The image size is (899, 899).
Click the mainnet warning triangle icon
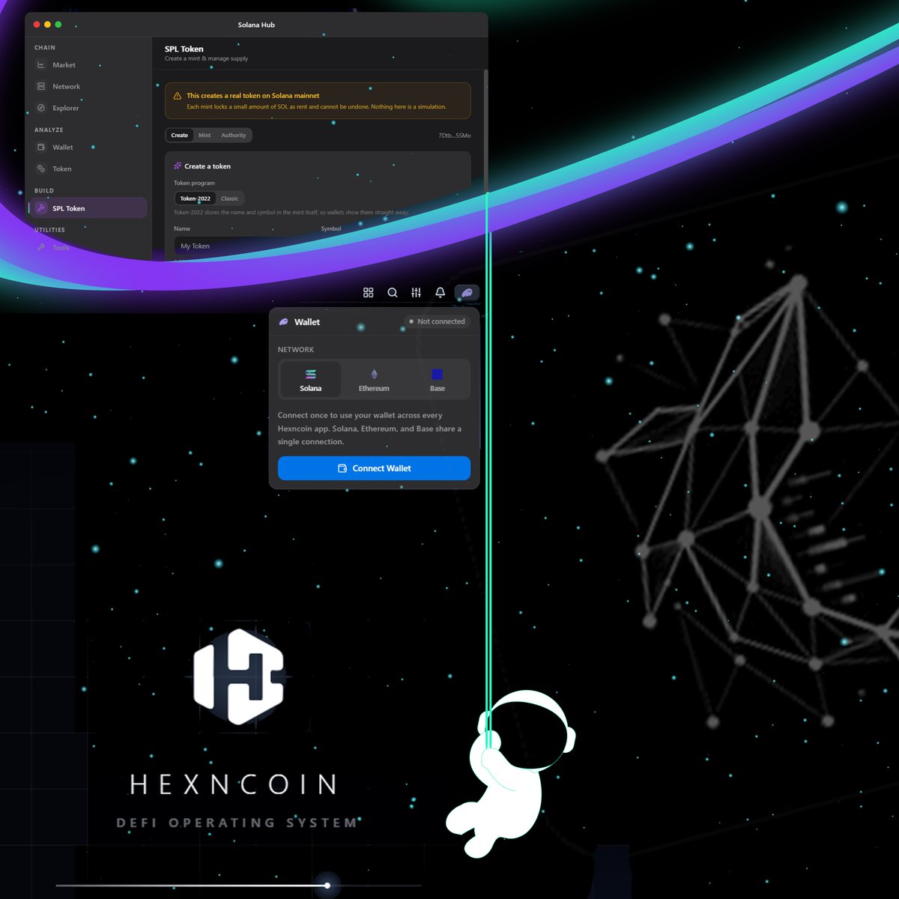click(178, 96)
